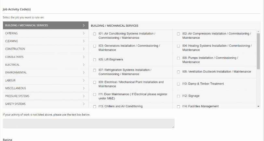Click the Building / Mechanical Services chevron
The image size is (264, 141).
[x=84, y=25]
